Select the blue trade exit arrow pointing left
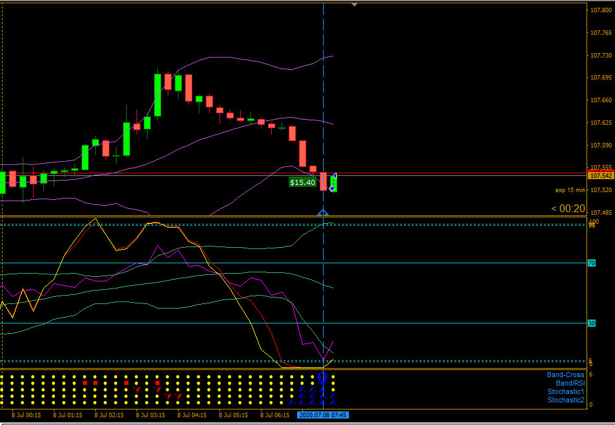The image size is (615, 425). pos(335,176)
